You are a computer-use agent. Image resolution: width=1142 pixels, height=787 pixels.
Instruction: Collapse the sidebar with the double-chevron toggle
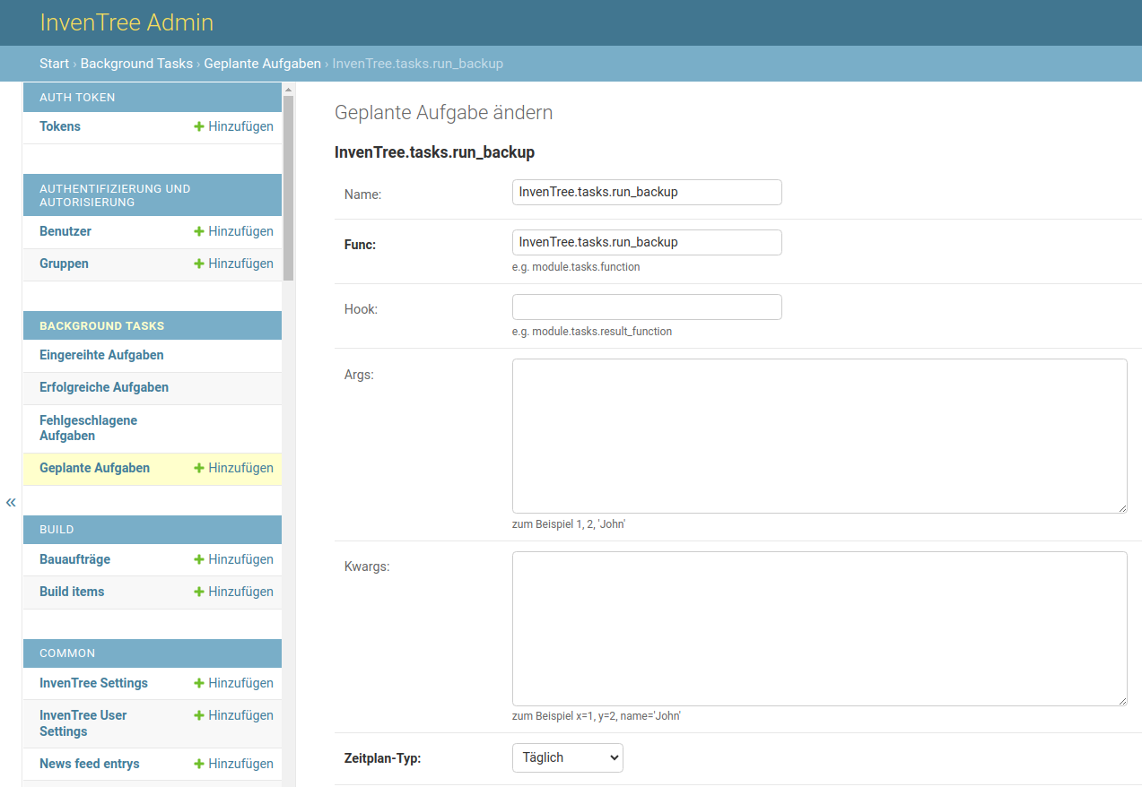11,502
